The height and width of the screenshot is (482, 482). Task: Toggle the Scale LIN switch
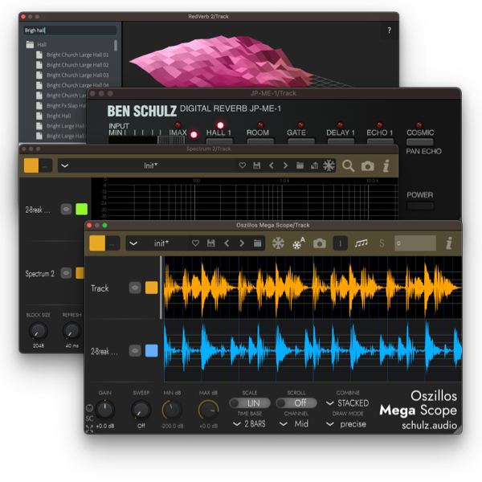[249, 402]
